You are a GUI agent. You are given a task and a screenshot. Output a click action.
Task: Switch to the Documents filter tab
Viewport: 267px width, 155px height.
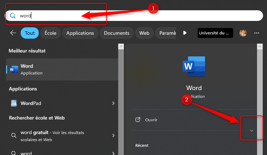[116, 33]
